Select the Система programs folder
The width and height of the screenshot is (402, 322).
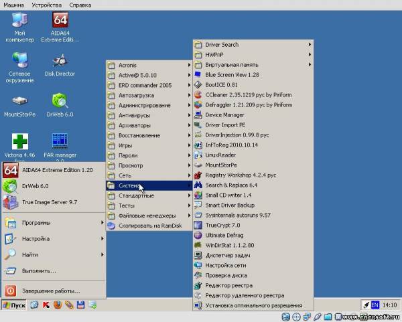tap(149, 185)
